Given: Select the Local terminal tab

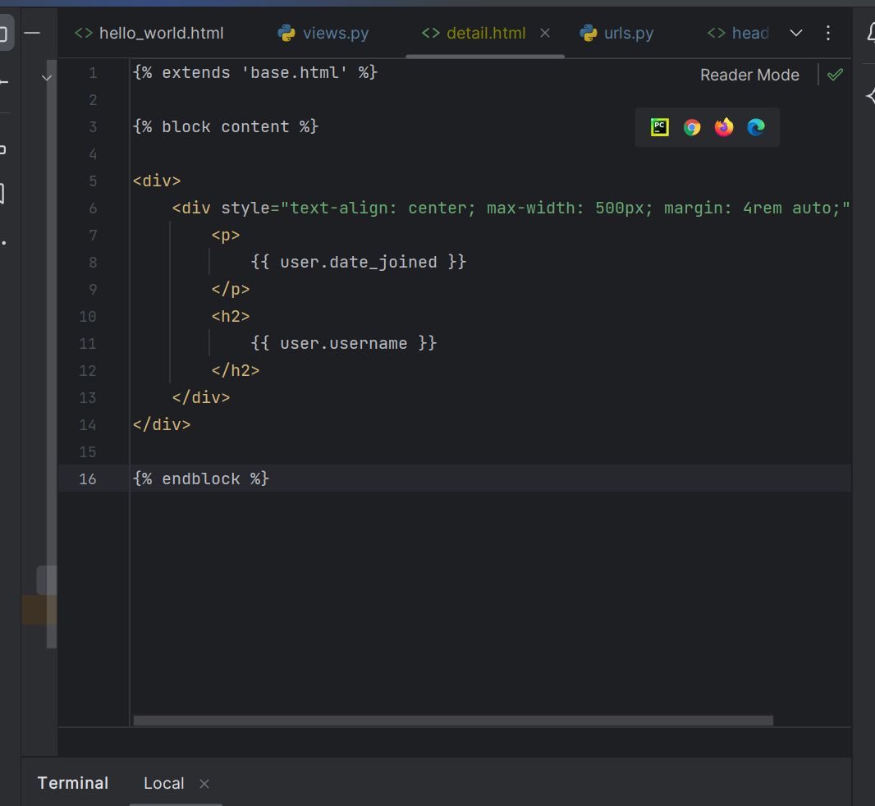Looking at the screenshot, I should [x=164, y=784].
